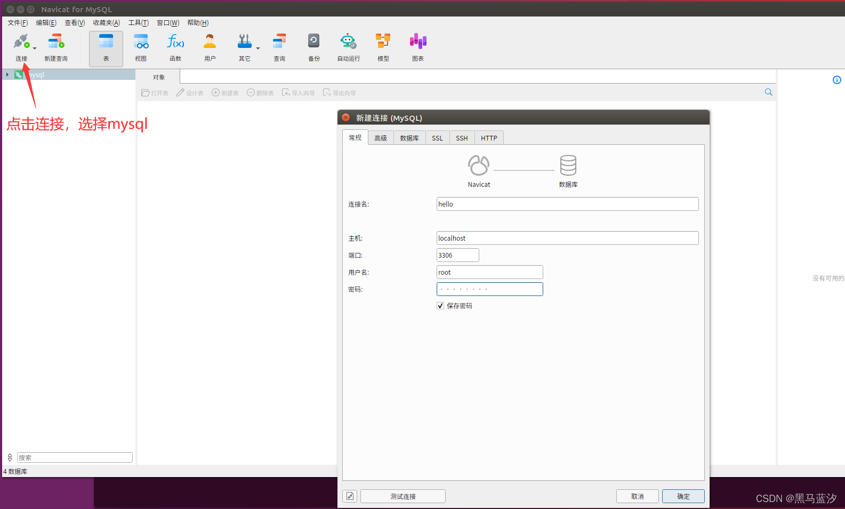Viewport: 845px width, 509px height.
Task: Click the Navicat logo in the dialog
Action: pyautogui.click(x=479, y=165)
